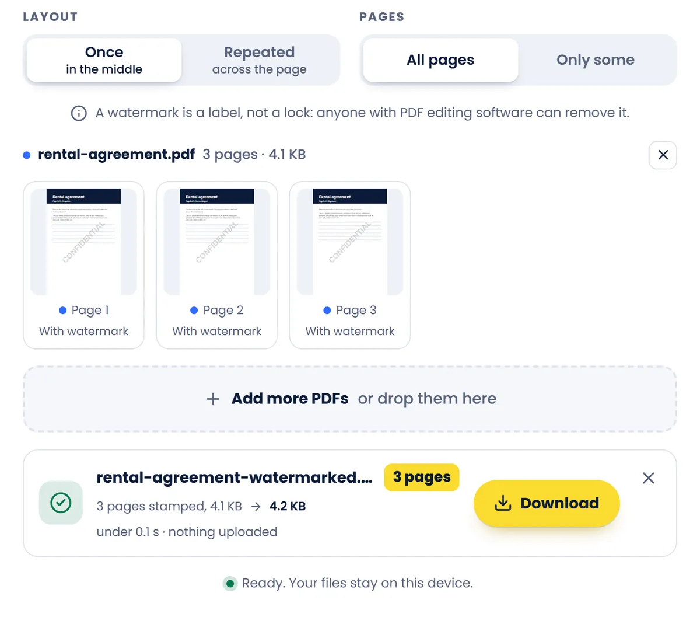700x617 pixels.
Task: Open the Page 1 thumbnail preview
Action: pos(83,242)
